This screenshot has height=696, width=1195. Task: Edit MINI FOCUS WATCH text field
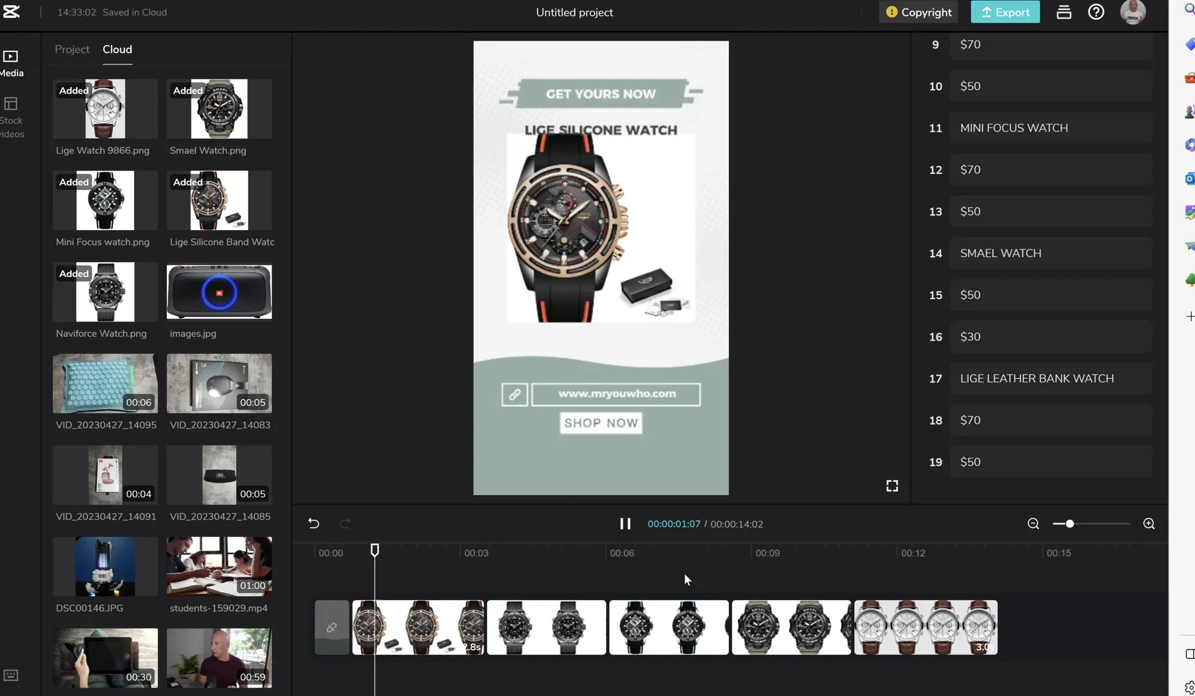coord(1051,128)
